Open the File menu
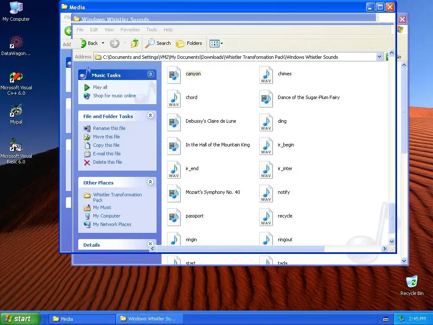 point(80,30)
